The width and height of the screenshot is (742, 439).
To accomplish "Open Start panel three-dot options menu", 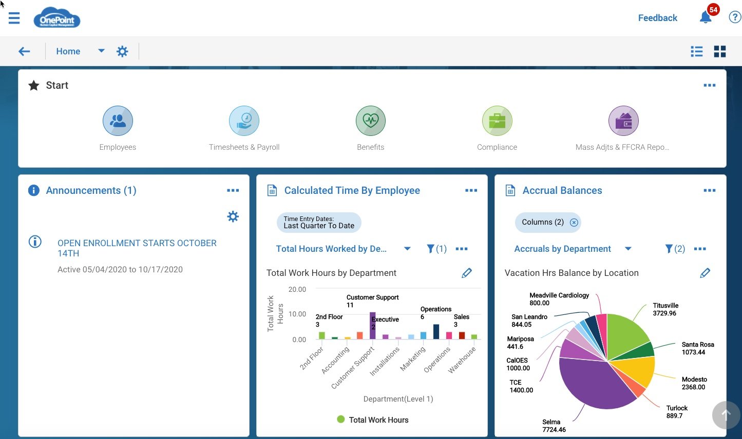I will [x=710, y=86].
